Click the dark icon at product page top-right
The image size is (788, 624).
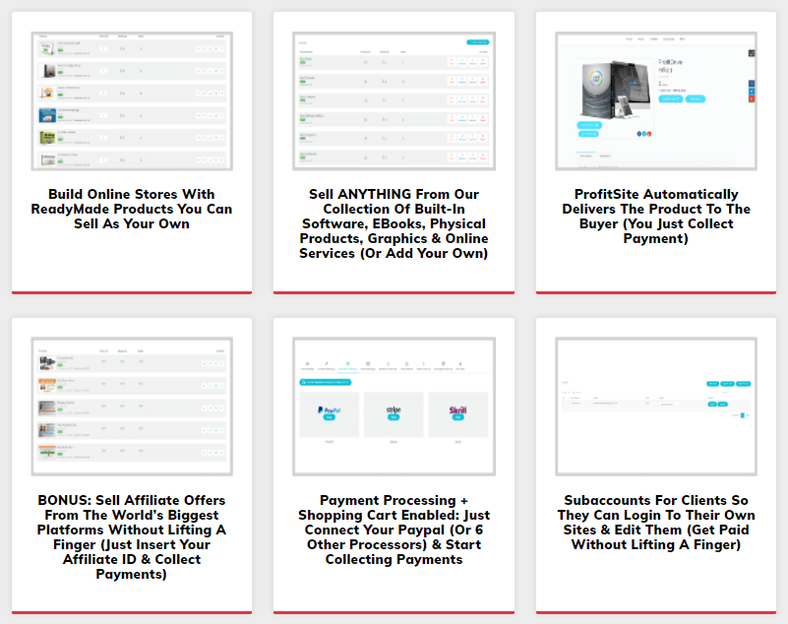753,51
